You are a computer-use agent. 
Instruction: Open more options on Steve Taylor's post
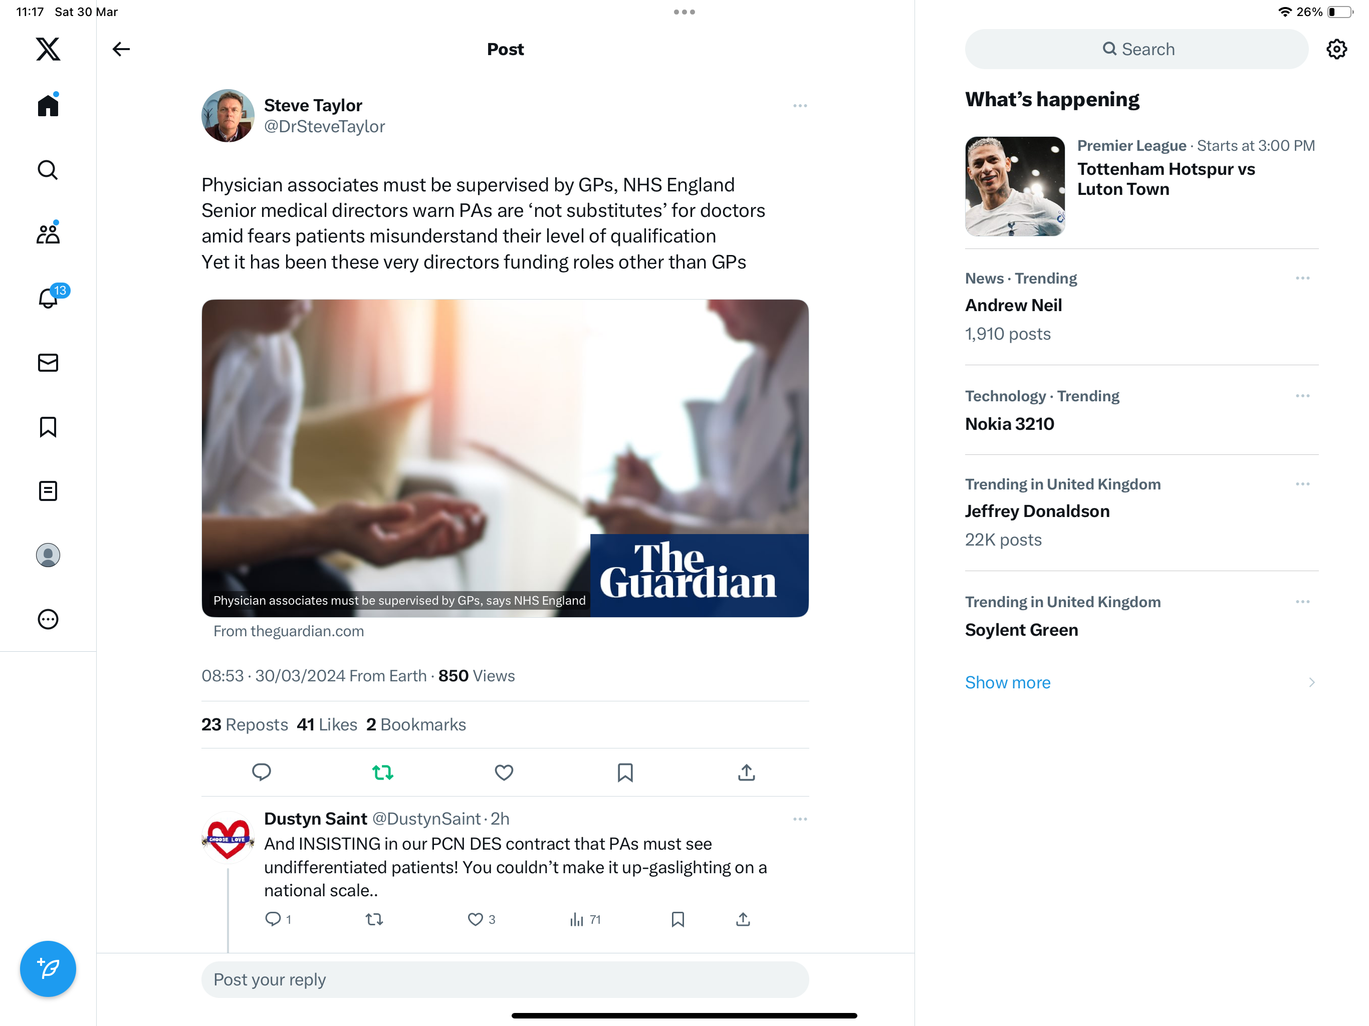[800, 106]
